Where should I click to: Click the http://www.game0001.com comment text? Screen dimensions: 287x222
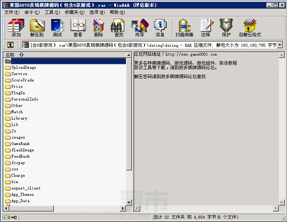coord(191,54)
